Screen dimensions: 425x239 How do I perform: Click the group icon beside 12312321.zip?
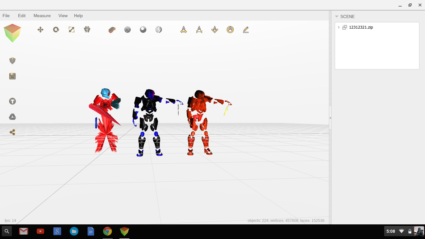345,27
